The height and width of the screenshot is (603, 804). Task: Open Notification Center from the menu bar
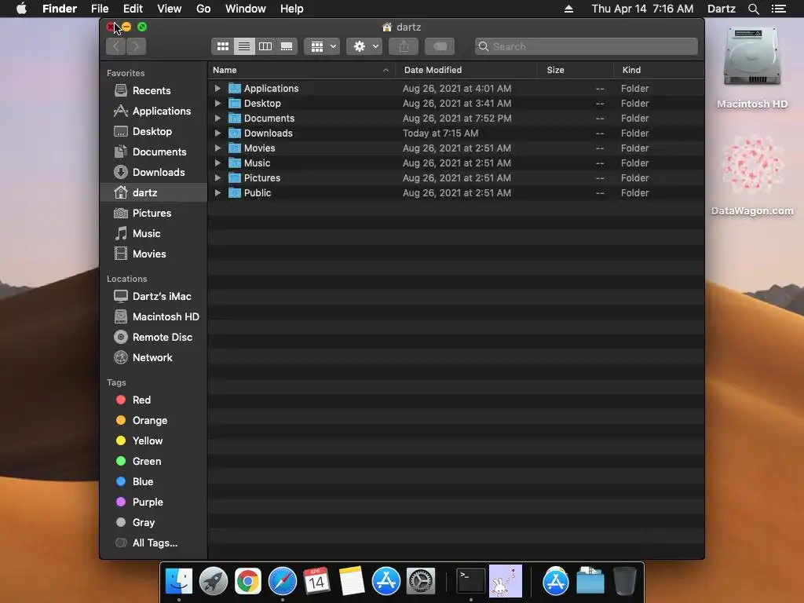tap(778, 9)
